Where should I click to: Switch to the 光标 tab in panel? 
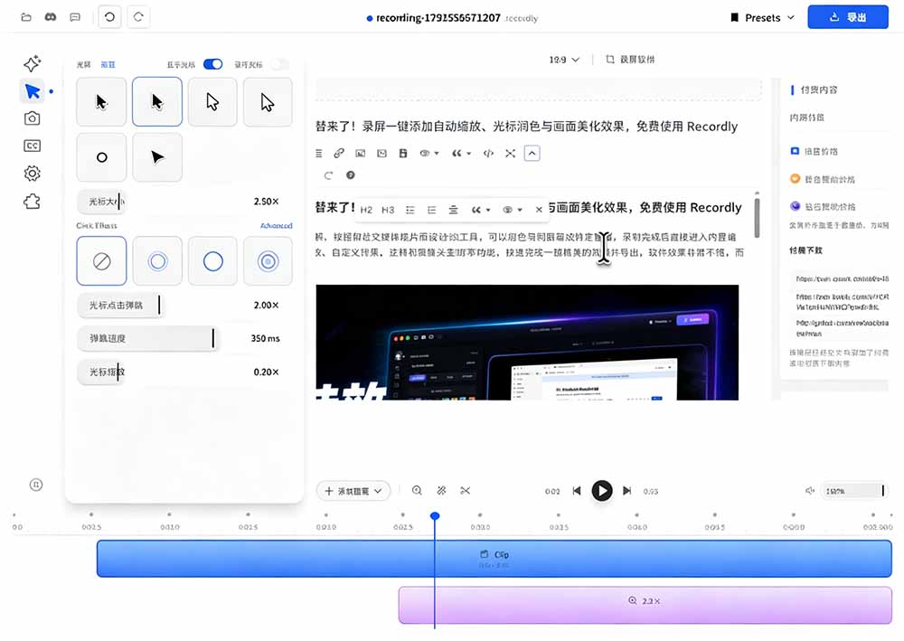(x=83, y=64)
